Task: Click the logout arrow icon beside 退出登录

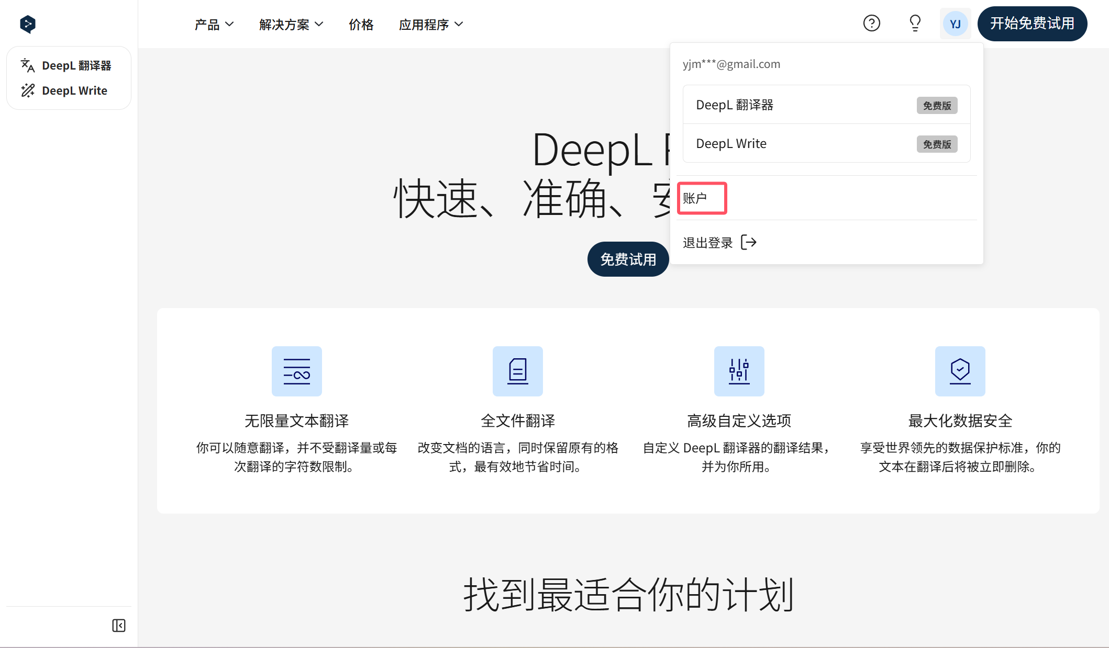Action: tap(749, 242)
